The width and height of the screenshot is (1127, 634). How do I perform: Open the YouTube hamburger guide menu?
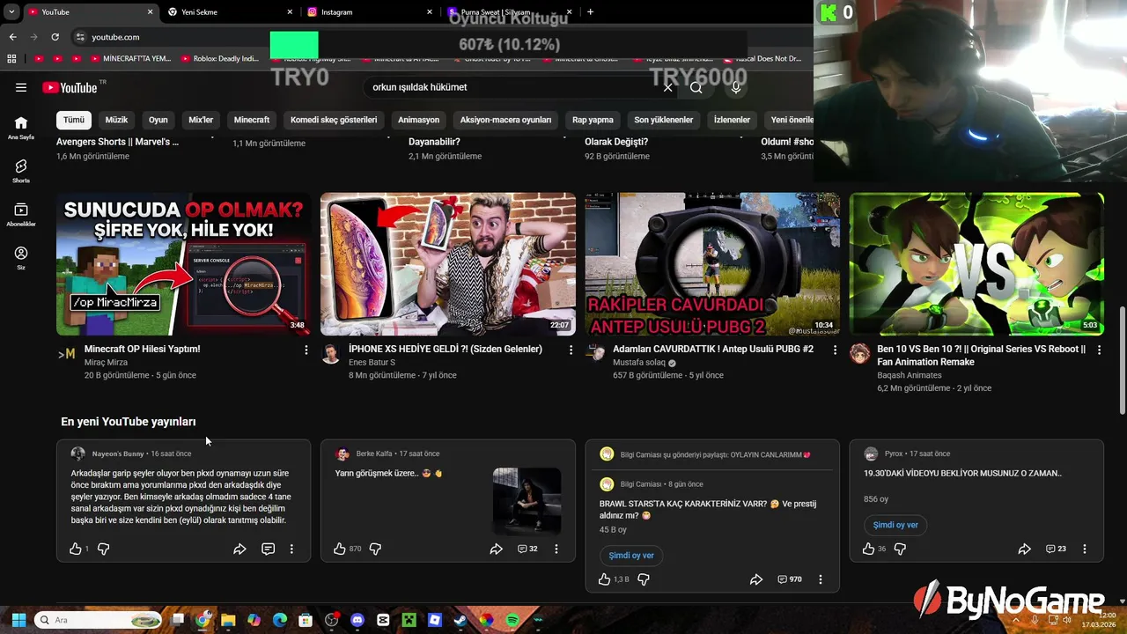pos(21,87)
